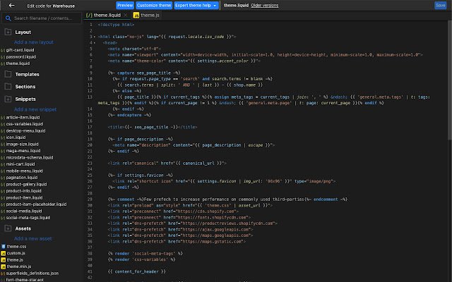This screenshot has width=452, height=282.
Task: Collapse the Snippets section
Action: pyautogui.click(x=25, y=99)
